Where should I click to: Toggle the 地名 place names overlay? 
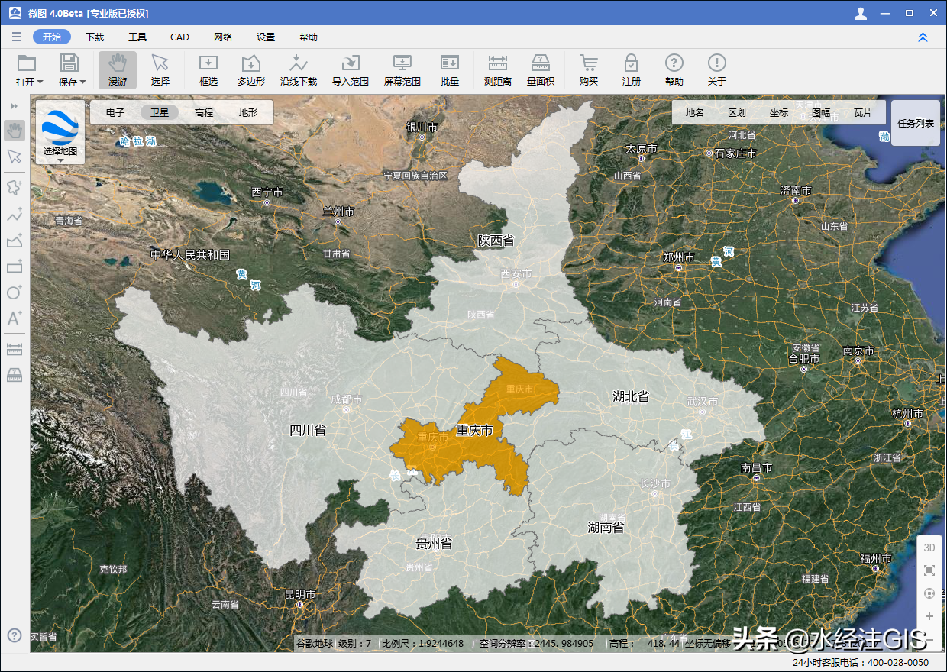tap(695, 112)
